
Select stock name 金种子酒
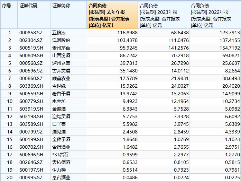[61, 139]
